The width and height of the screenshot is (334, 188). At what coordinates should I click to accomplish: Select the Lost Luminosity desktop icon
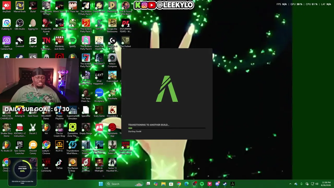pyautogui.click(x=46, y=165)
